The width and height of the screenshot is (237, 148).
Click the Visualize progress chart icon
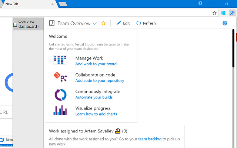60,110
